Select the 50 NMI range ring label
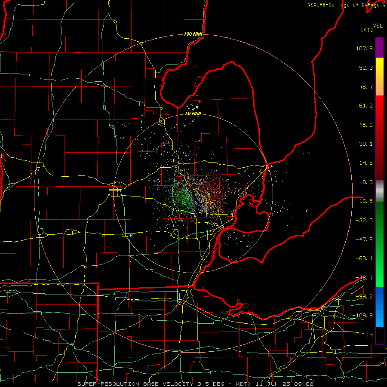Image resolution: width=387 pixels, height=387 pixels. click(x=193, y=114)
